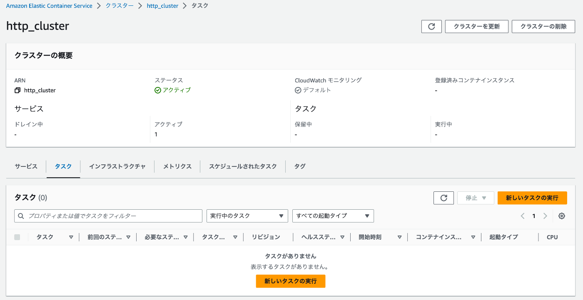The width and height of the screenshot is (583, 300).
Task: Copy the http_cluster ARN with copy icon
Action: point(17,90)
